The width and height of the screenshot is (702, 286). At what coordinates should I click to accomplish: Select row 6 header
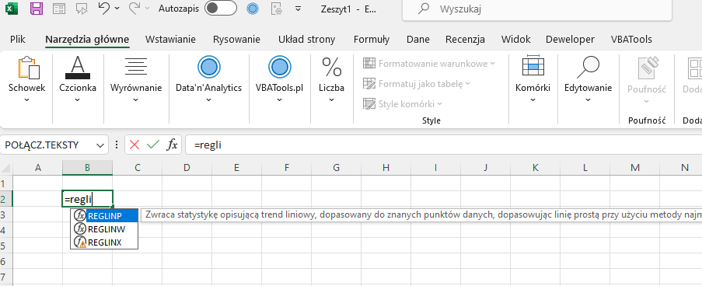click(x=6, y=260)
